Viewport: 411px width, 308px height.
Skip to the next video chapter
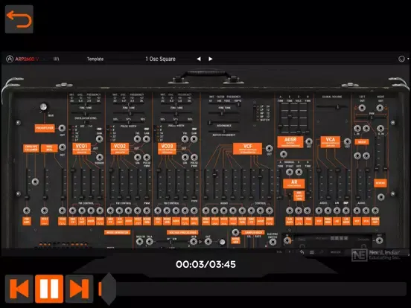[79, 289]
